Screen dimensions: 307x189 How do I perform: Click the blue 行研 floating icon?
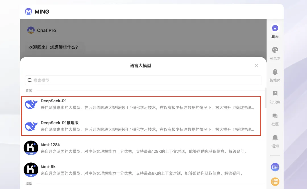pyautogui.click(x=275, y=167)
